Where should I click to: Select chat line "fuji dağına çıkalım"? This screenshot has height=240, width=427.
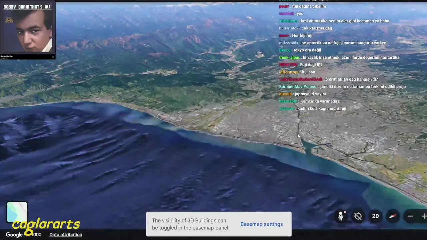click(x=309, y=6)
